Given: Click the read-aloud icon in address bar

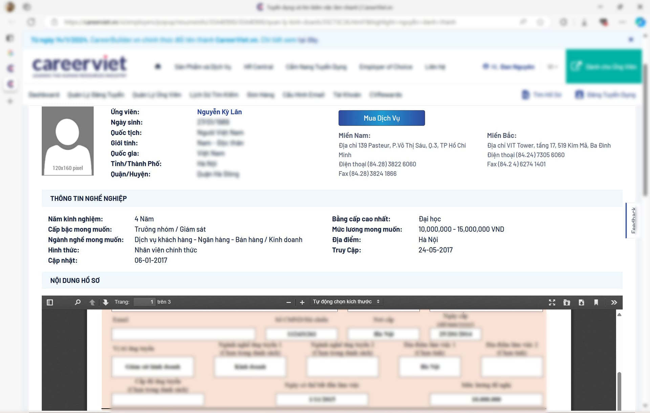Looking at the screenshot, I should click(523, 22).
